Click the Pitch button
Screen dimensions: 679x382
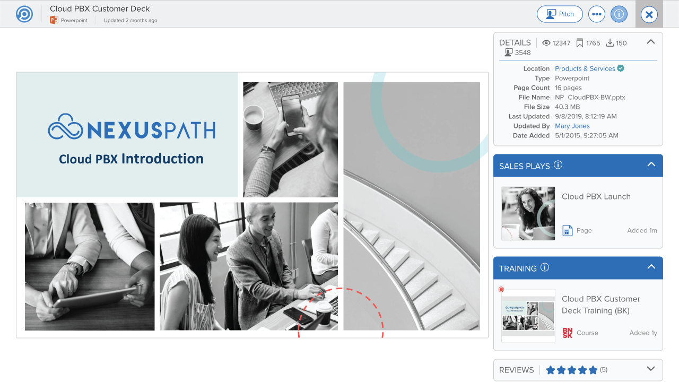click(560, 14)
